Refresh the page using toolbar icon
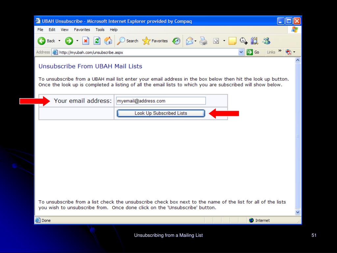 coord(97,41)
